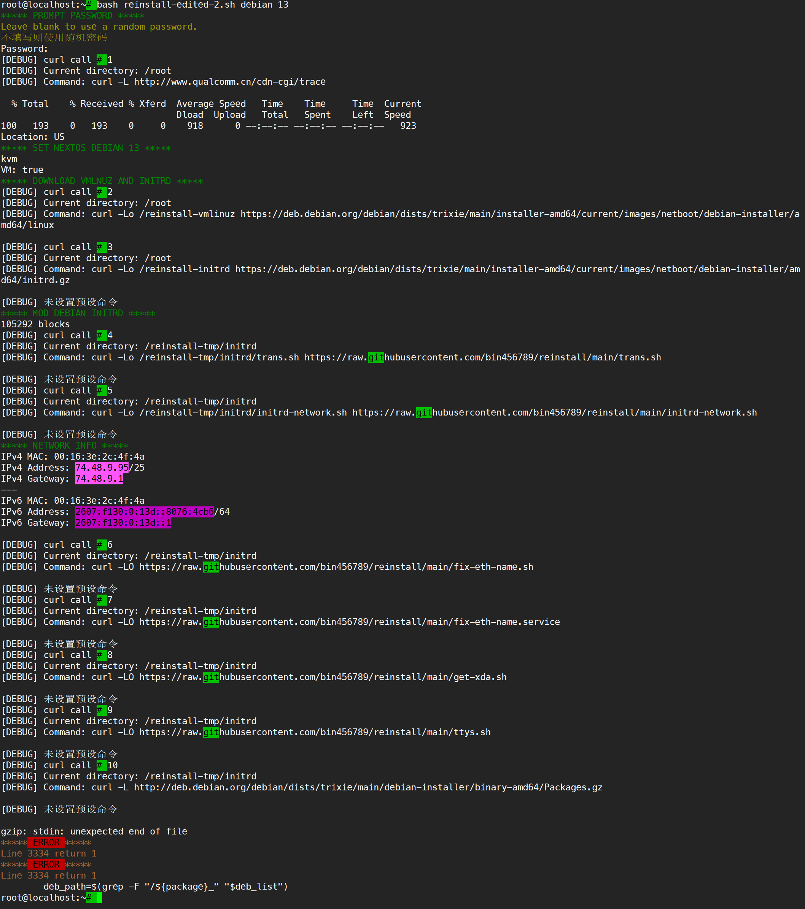
Task: Click the qualcomm.cn cdn-cgi/trace URL
Action: point(230,82)
